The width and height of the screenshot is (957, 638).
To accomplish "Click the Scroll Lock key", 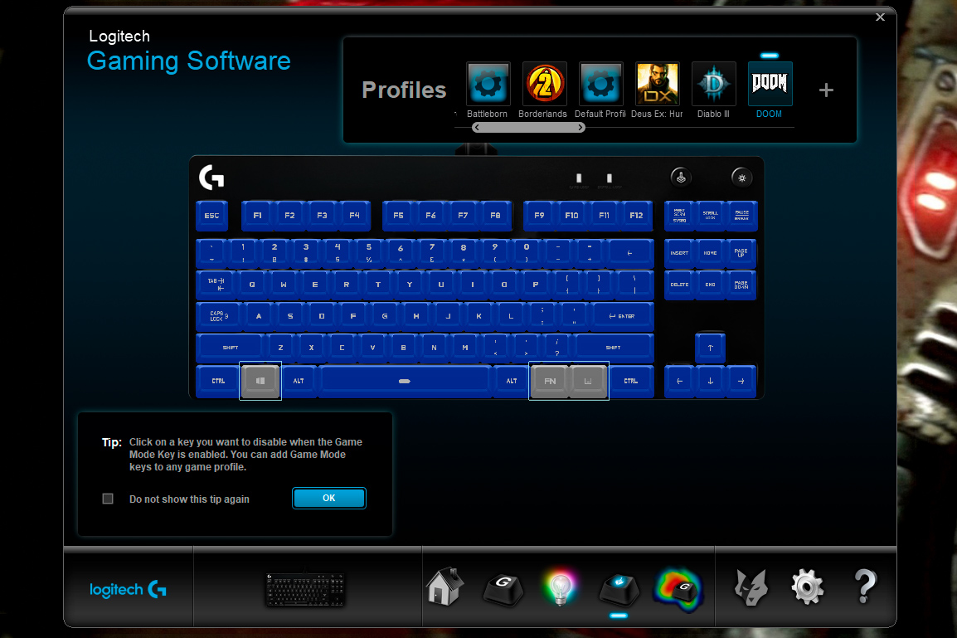I will coord(711,216).
